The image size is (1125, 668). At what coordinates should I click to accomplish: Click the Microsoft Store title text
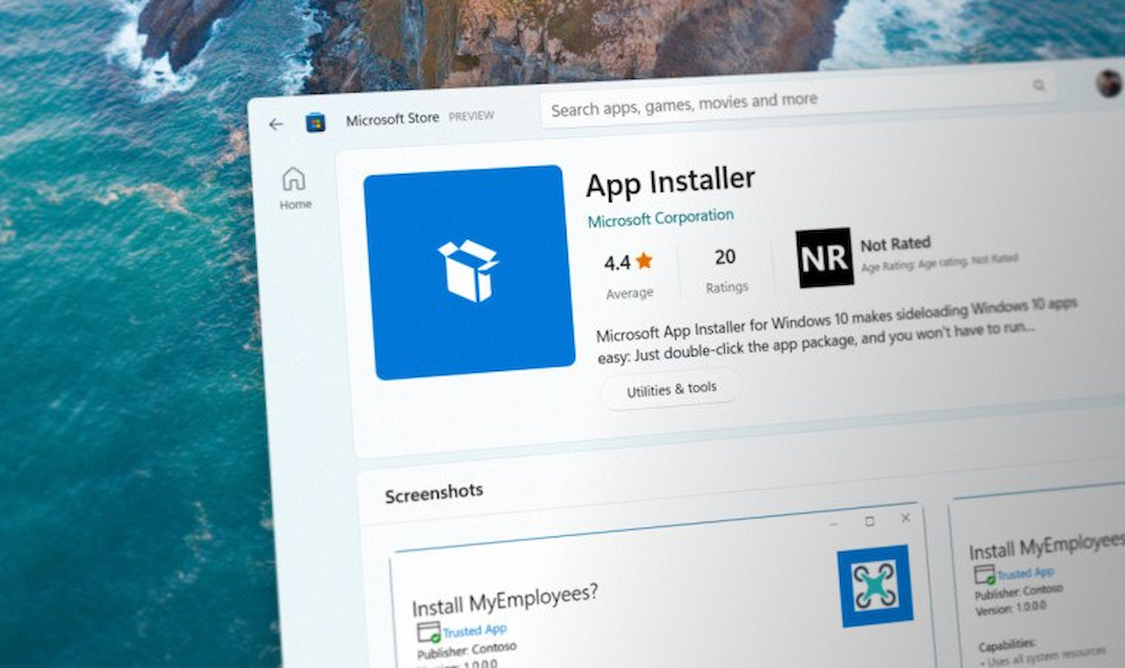pyautogui.click(x=392, y=119)
